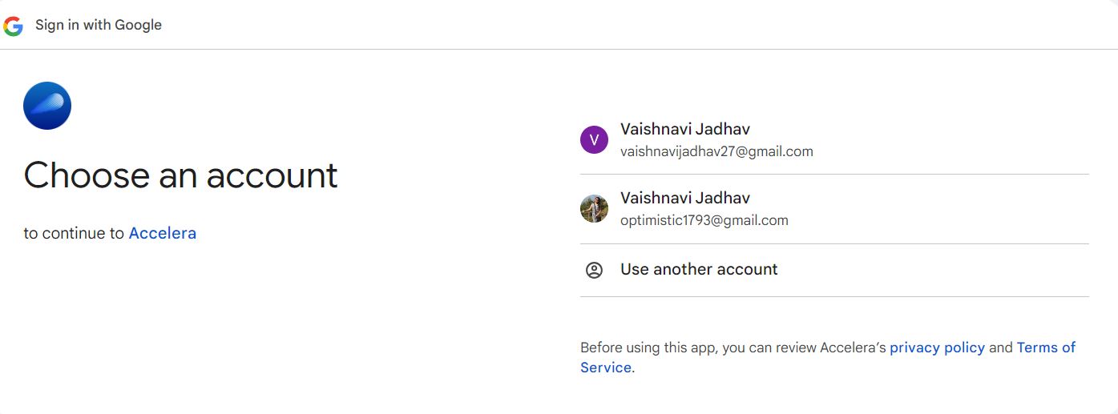Open the Terms of Service link
Viewport: 1118px width, 414px height.
point(1045,348)
